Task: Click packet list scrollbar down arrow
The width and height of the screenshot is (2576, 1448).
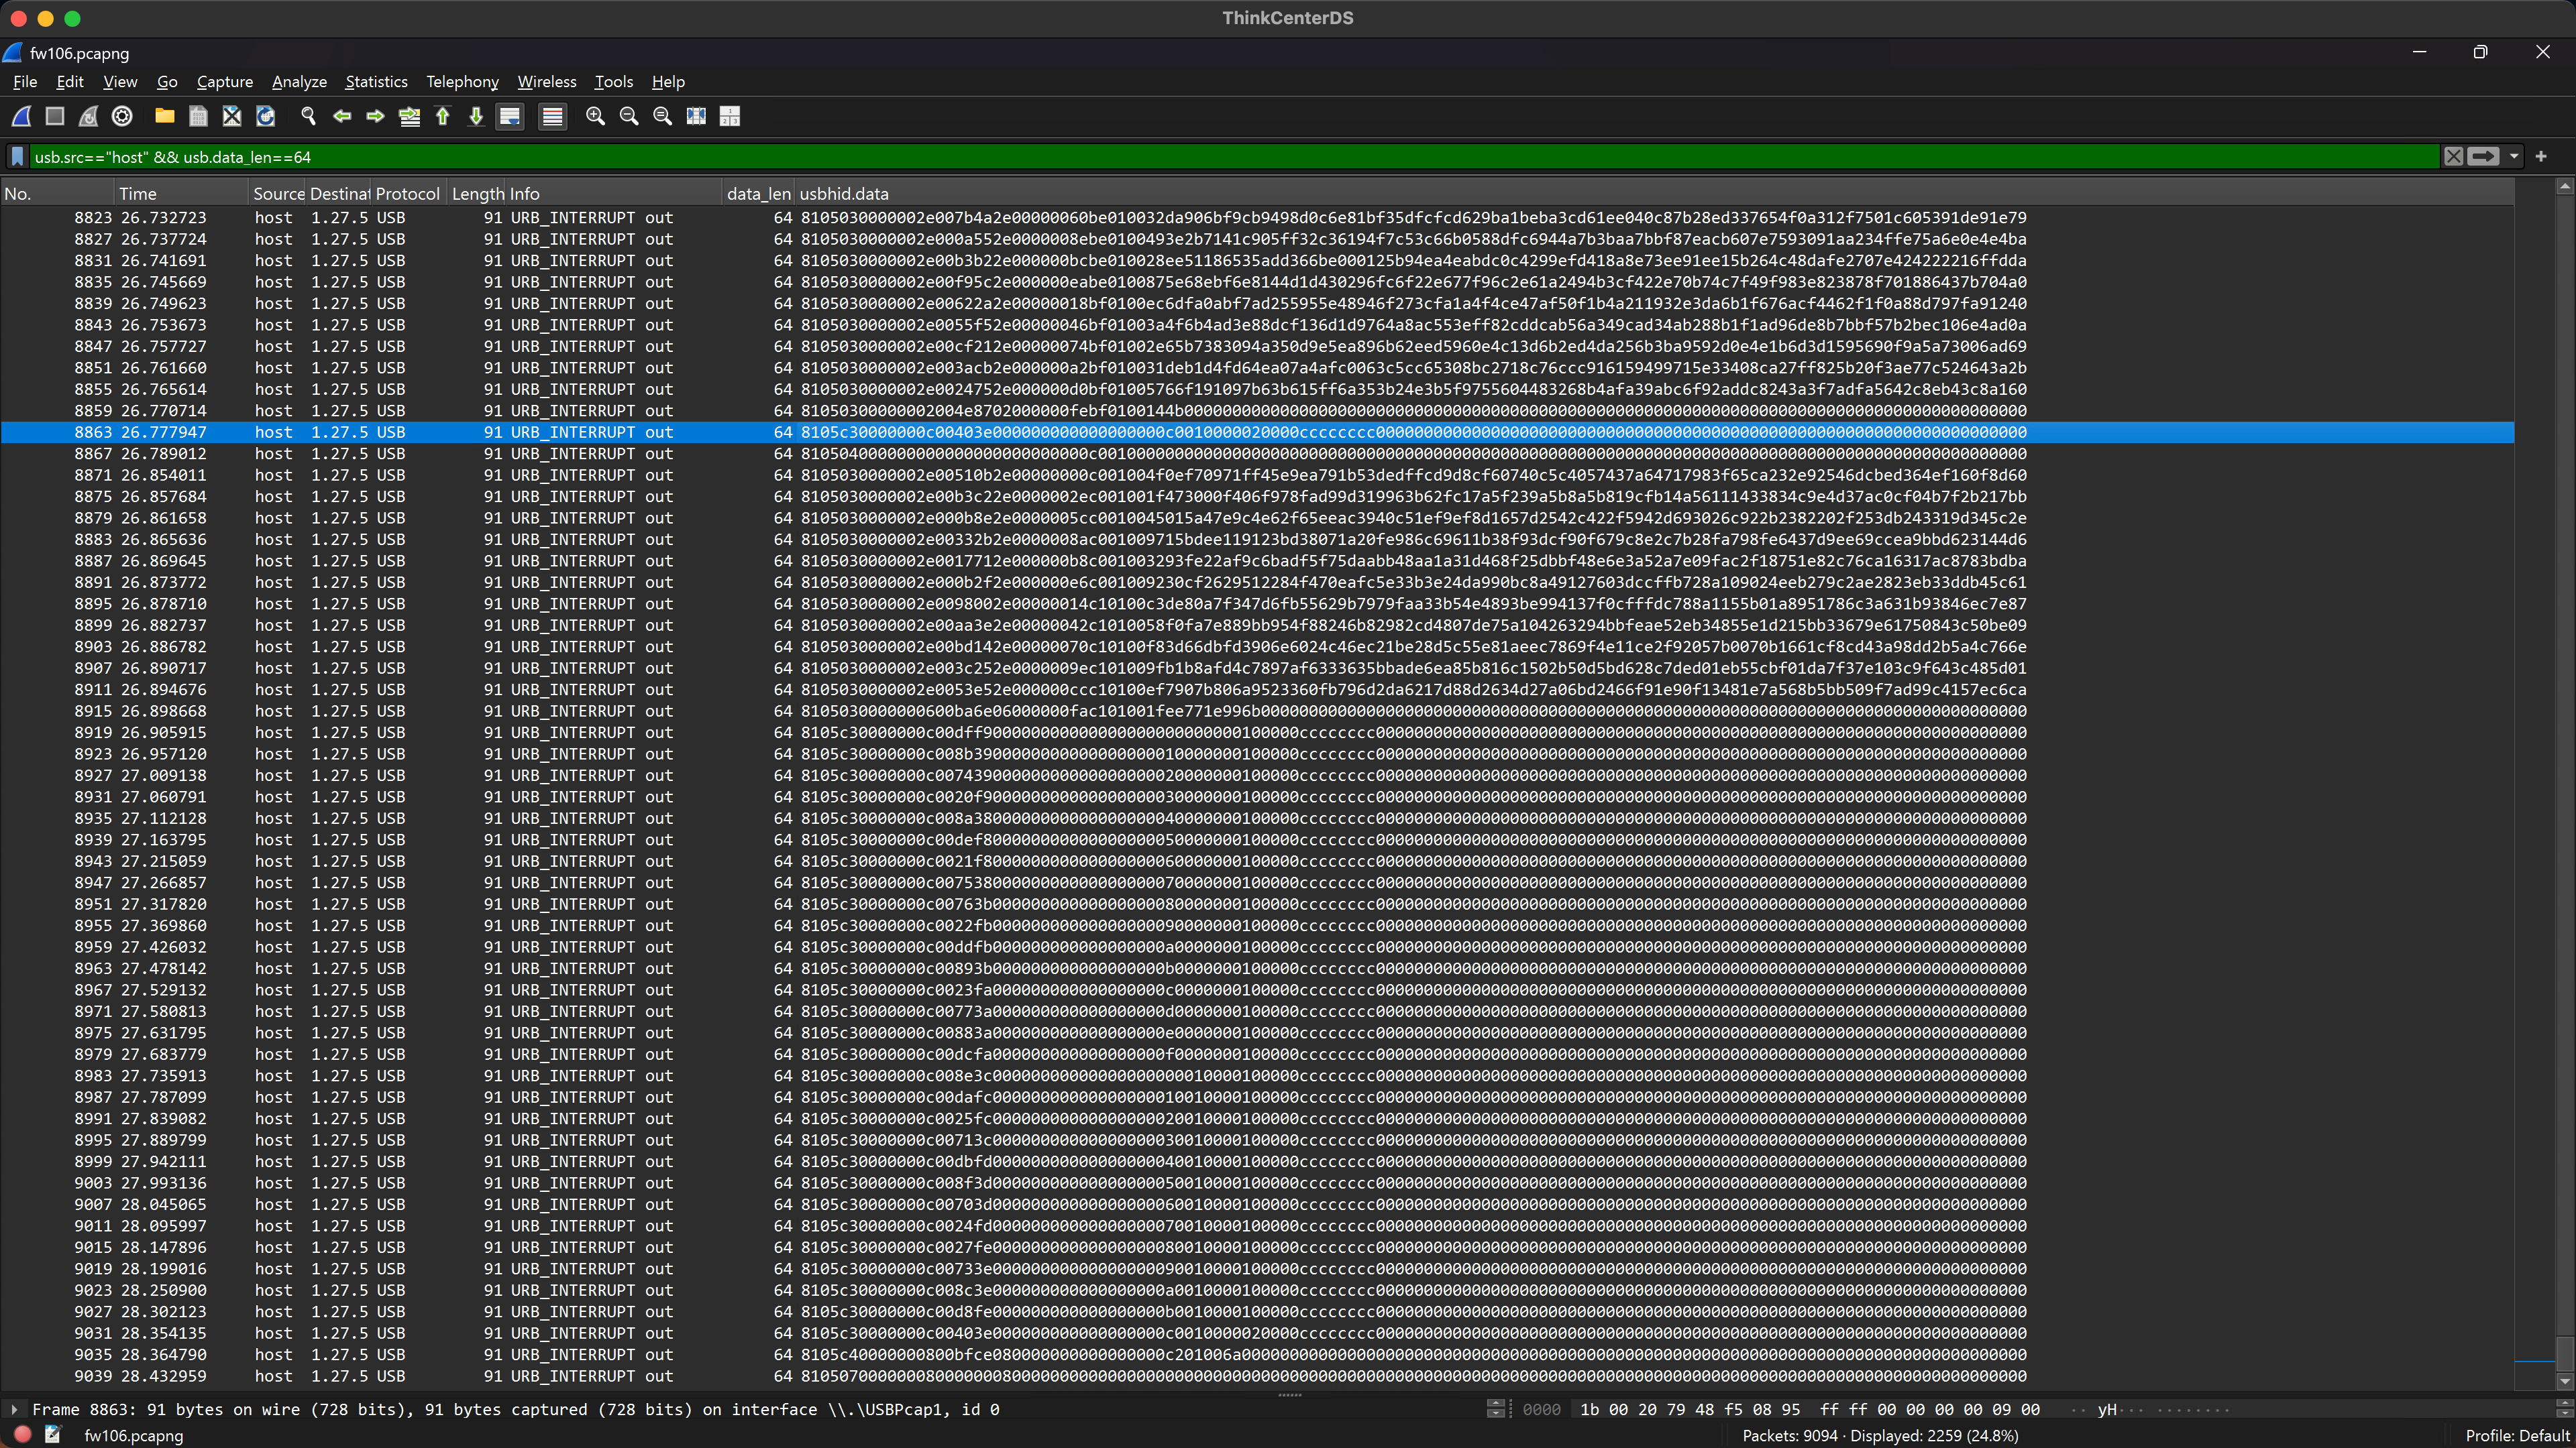Action: point(2565,1382)
